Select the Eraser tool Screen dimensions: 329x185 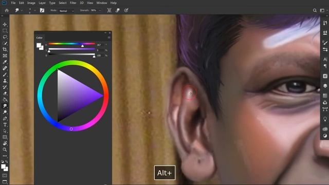(5, 94)
